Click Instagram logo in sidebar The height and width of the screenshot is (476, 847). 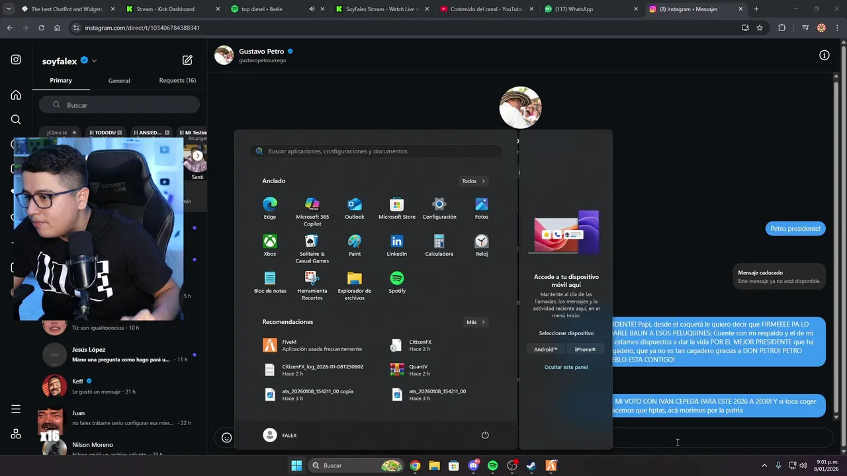(16, 59)
